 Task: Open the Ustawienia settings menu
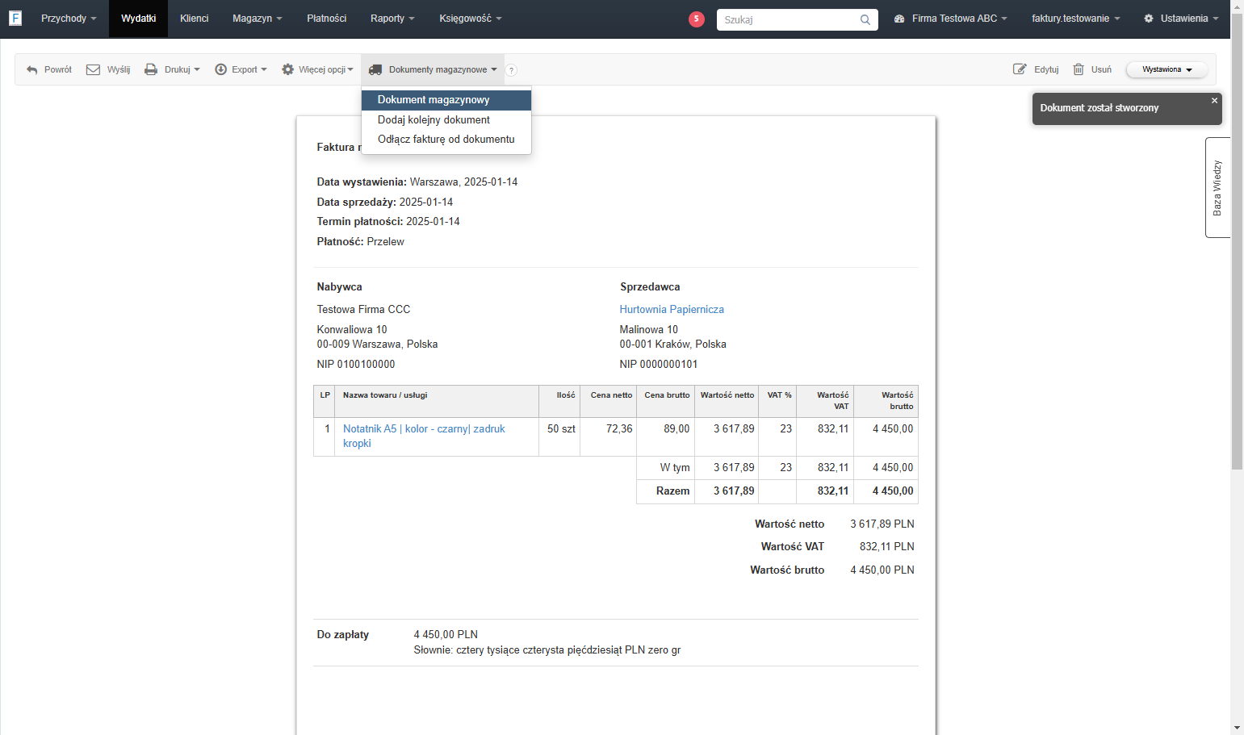pos(1181,19)
